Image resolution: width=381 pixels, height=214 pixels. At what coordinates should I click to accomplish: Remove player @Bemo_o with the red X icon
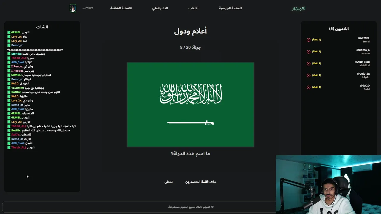[x=308, y=51]
